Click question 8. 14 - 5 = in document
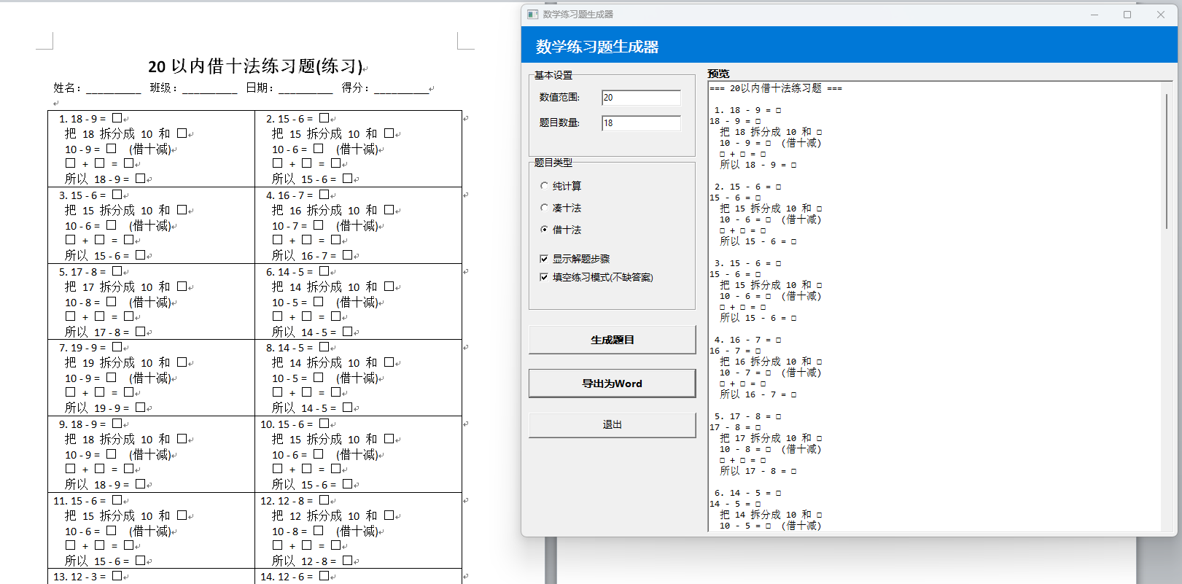The image size is (1182, 584). 298,348
